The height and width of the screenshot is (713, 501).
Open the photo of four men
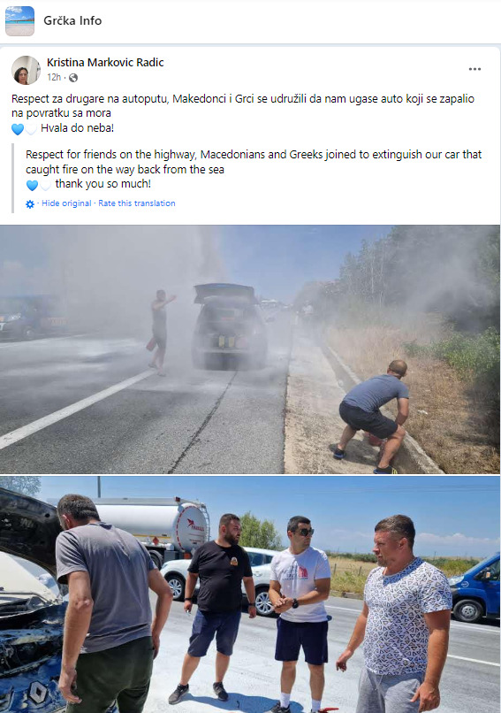250,594
